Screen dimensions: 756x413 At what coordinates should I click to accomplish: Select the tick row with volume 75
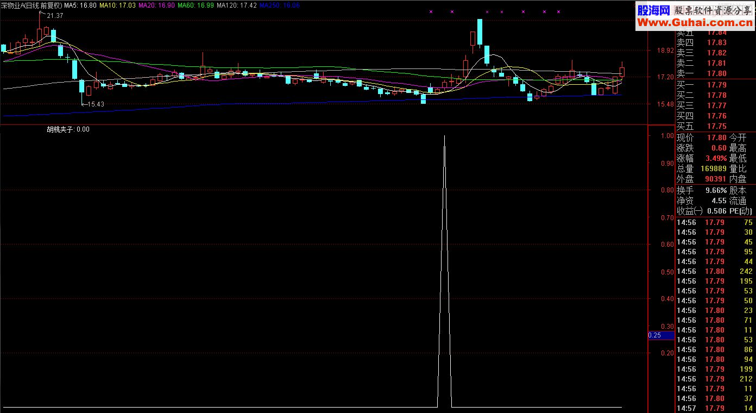click(x=715, y=222)
